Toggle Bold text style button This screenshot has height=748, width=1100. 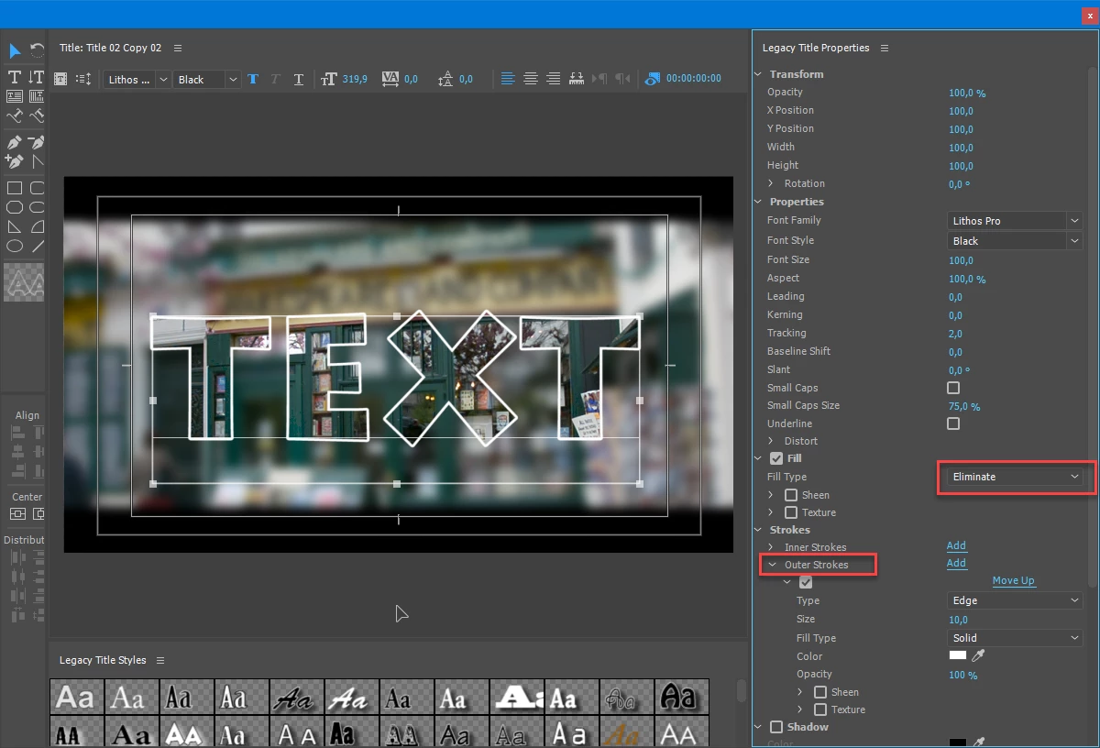[253, 79]
